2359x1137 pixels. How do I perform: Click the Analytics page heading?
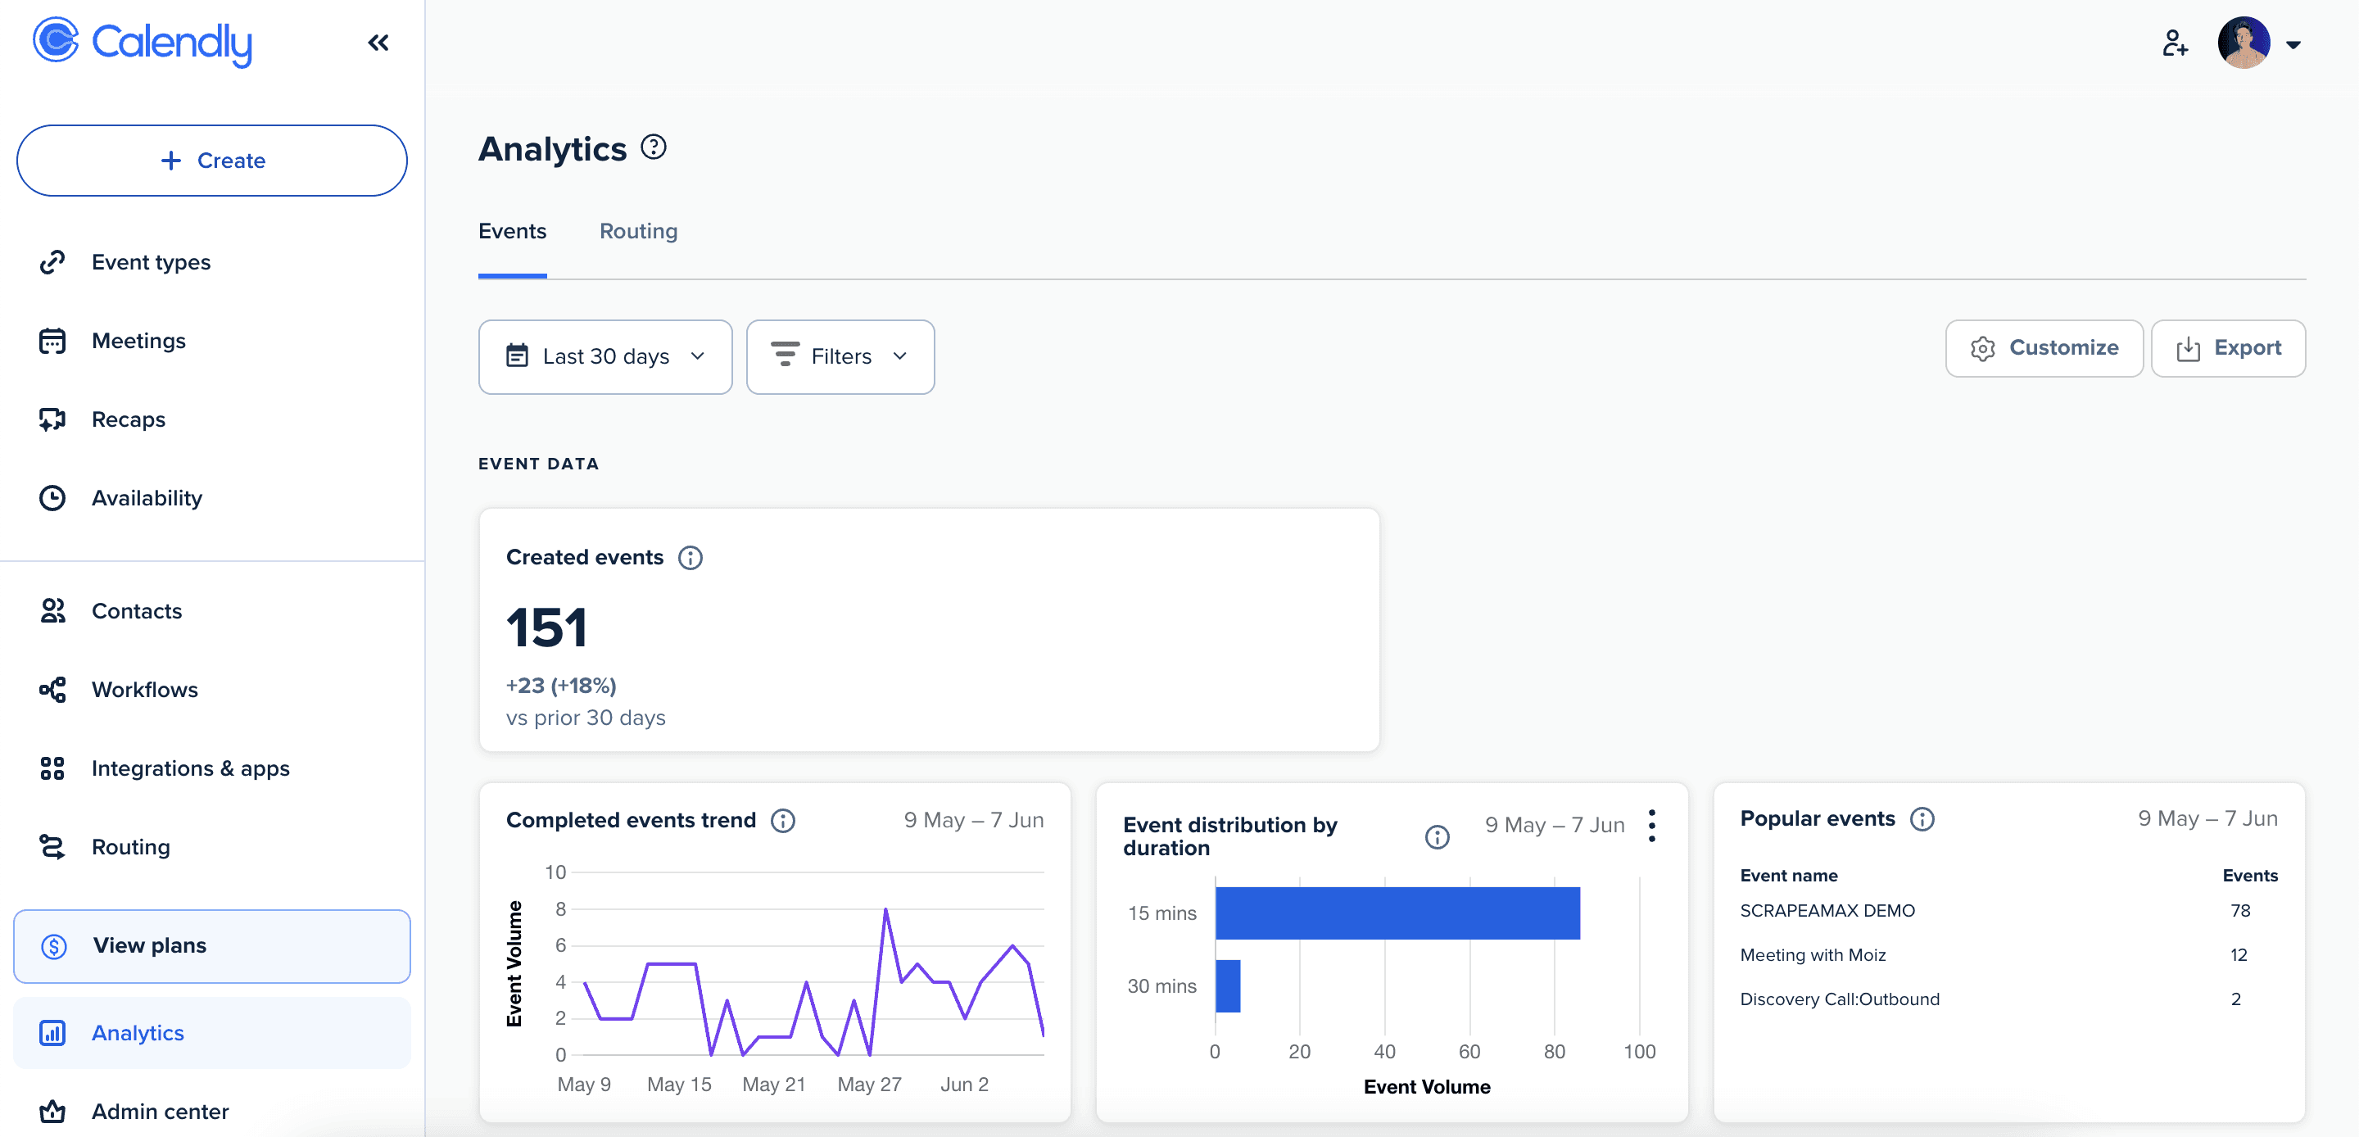[552, 148]
